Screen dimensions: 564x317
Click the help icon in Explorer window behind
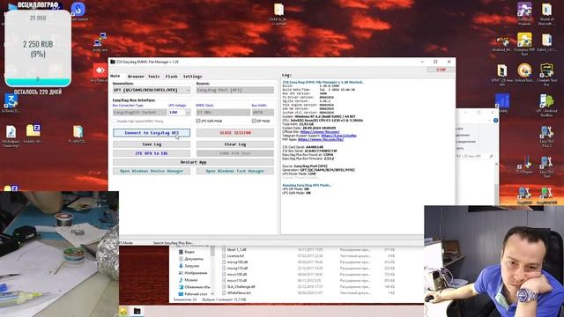click(x=495, y=121)
